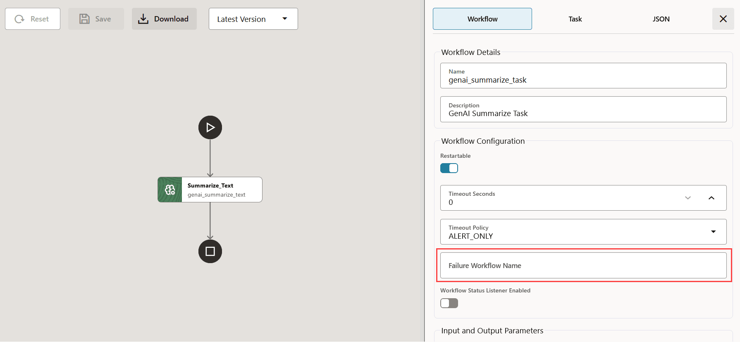Download the workflow definition
Screen dimensions: 740x342
click(164, 19)
